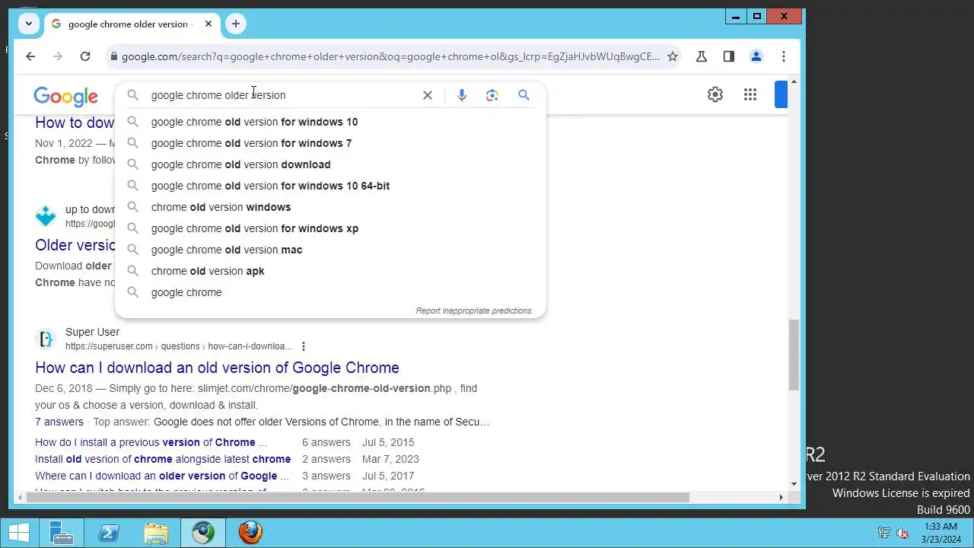Click the Google logo
974x548 pixels.
pos(65,97)
